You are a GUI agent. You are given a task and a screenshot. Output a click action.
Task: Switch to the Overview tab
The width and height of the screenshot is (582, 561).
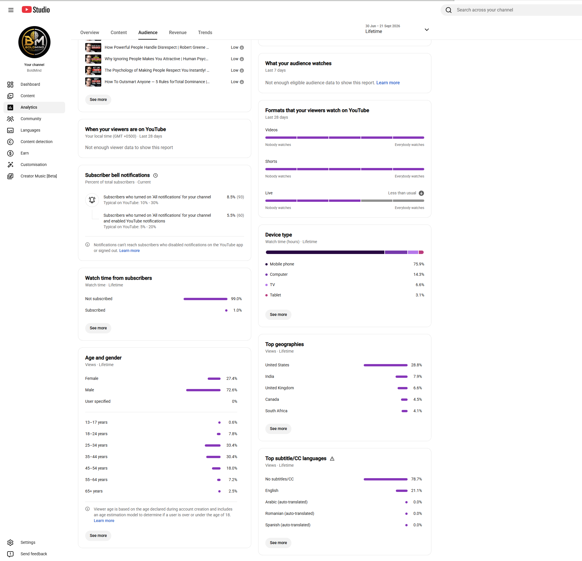click(x=90, y=33)
